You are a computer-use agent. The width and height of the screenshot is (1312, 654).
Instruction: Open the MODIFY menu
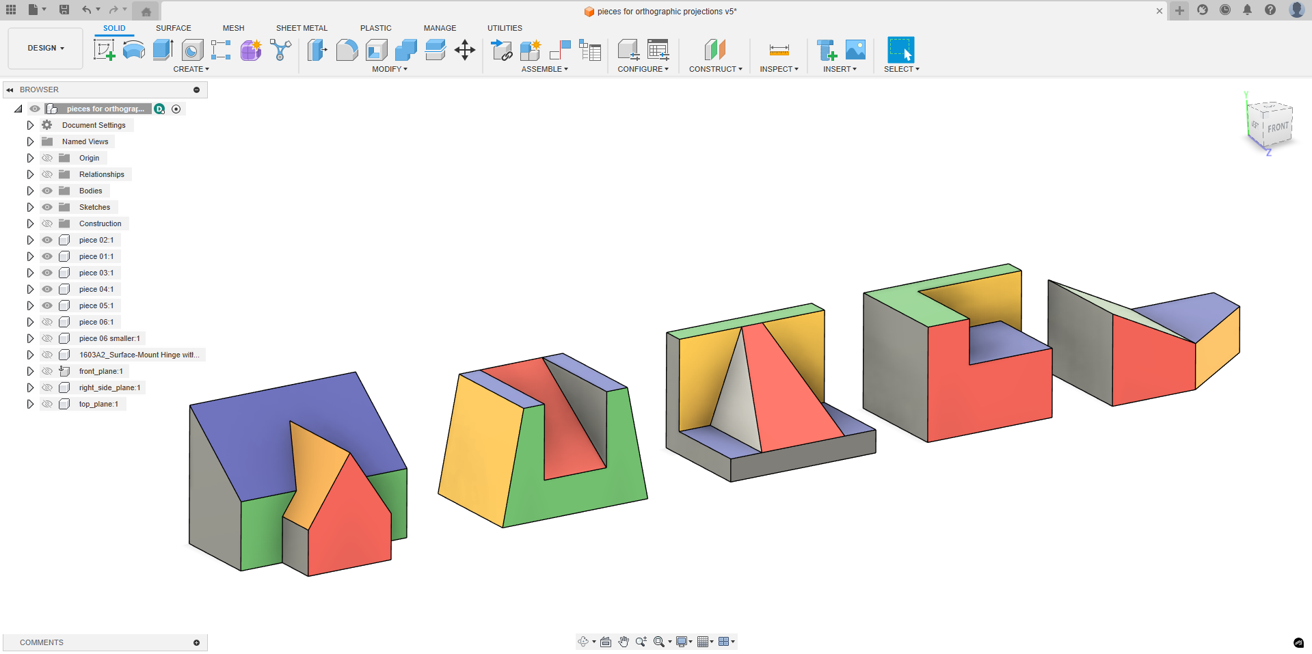[x=390, y=69]
